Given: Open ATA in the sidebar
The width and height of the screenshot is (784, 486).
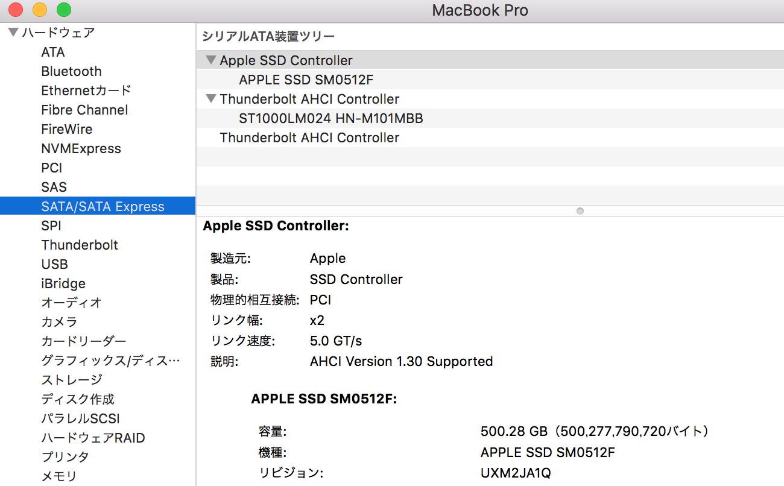Looking at the screenshot, I should [x=53, y=52].
